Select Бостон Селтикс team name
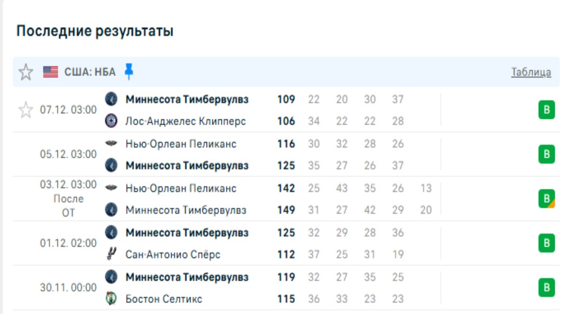 (x=163, y=299)
